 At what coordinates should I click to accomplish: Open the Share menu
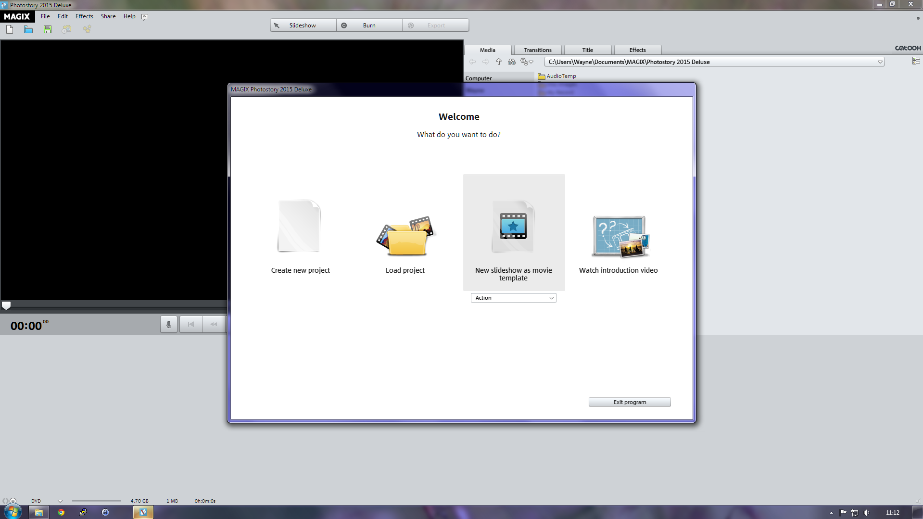click(x=108, y=16)
